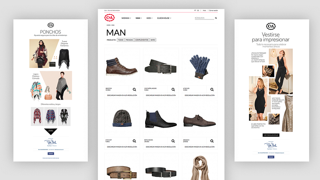
Task: Click inside the BÚSQUEDA search field
Action: [x=204, y=18]
